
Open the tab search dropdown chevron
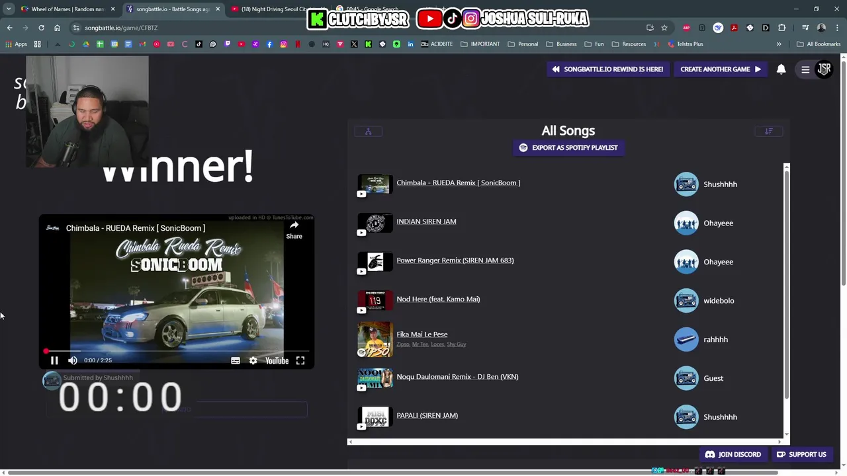coord(8,9)
